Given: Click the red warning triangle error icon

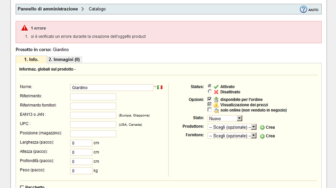Looking at the screenshot, I should point(24,27).
